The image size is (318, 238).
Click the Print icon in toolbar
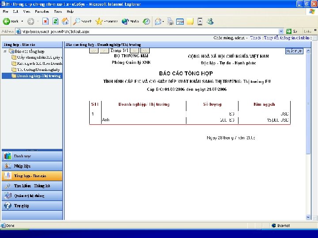point(170,21)
